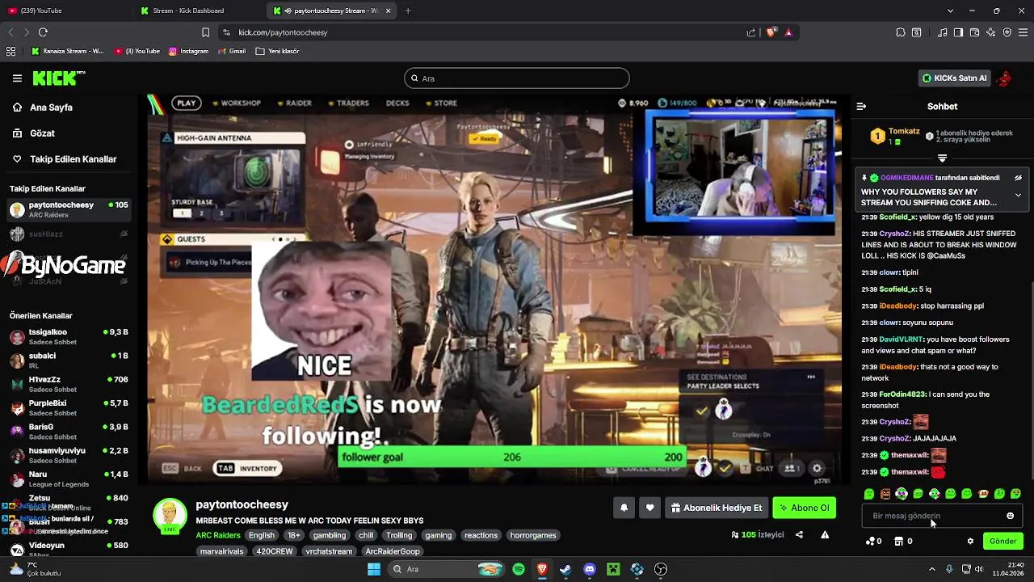Click the Brave Shields lion icon

(771, 32)
